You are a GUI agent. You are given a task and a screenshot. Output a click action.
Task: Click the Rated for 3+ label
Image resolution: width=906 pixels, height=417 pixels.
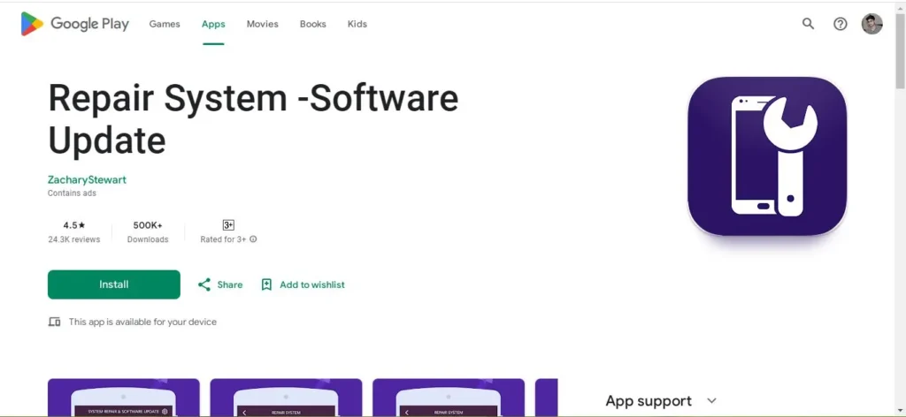[x=223, y=239]
